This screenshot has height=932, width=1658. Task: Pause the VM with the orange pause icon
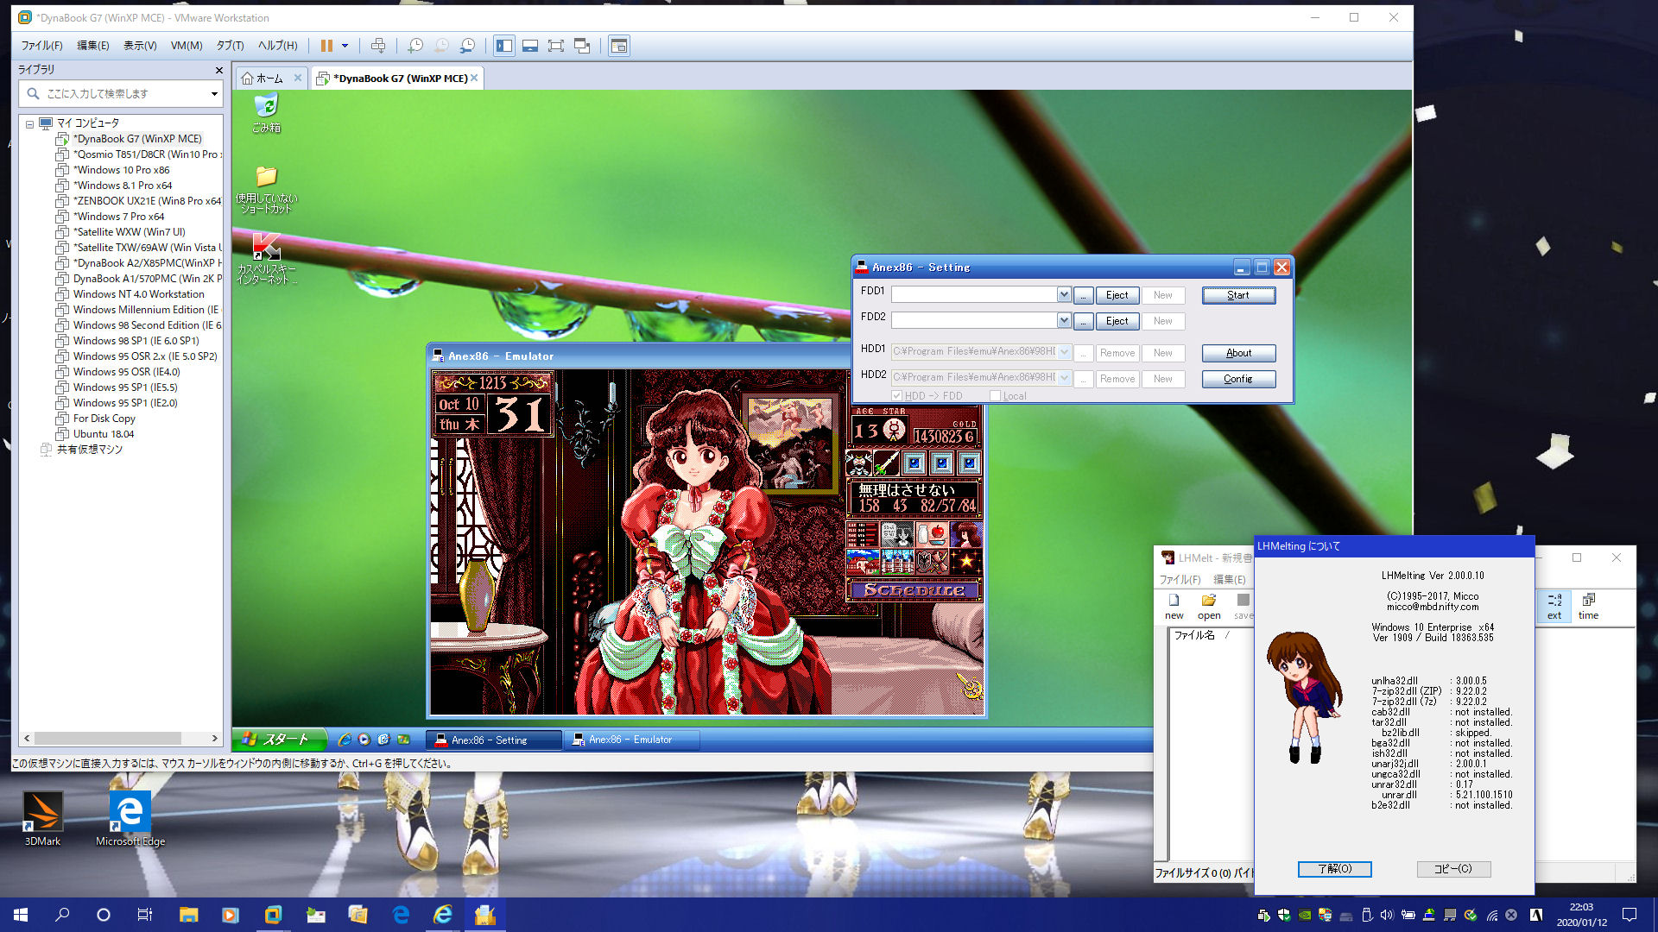(x=326, y=46)
